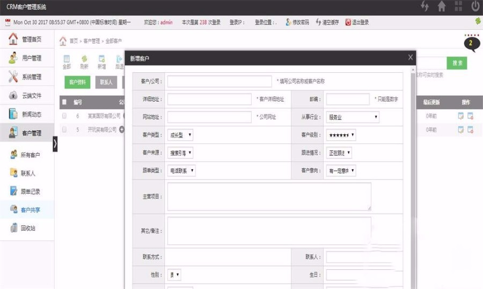Select 所有客户 in the sidebar submenu
Viewport: 483px width, 289px height.
[27, 155]
